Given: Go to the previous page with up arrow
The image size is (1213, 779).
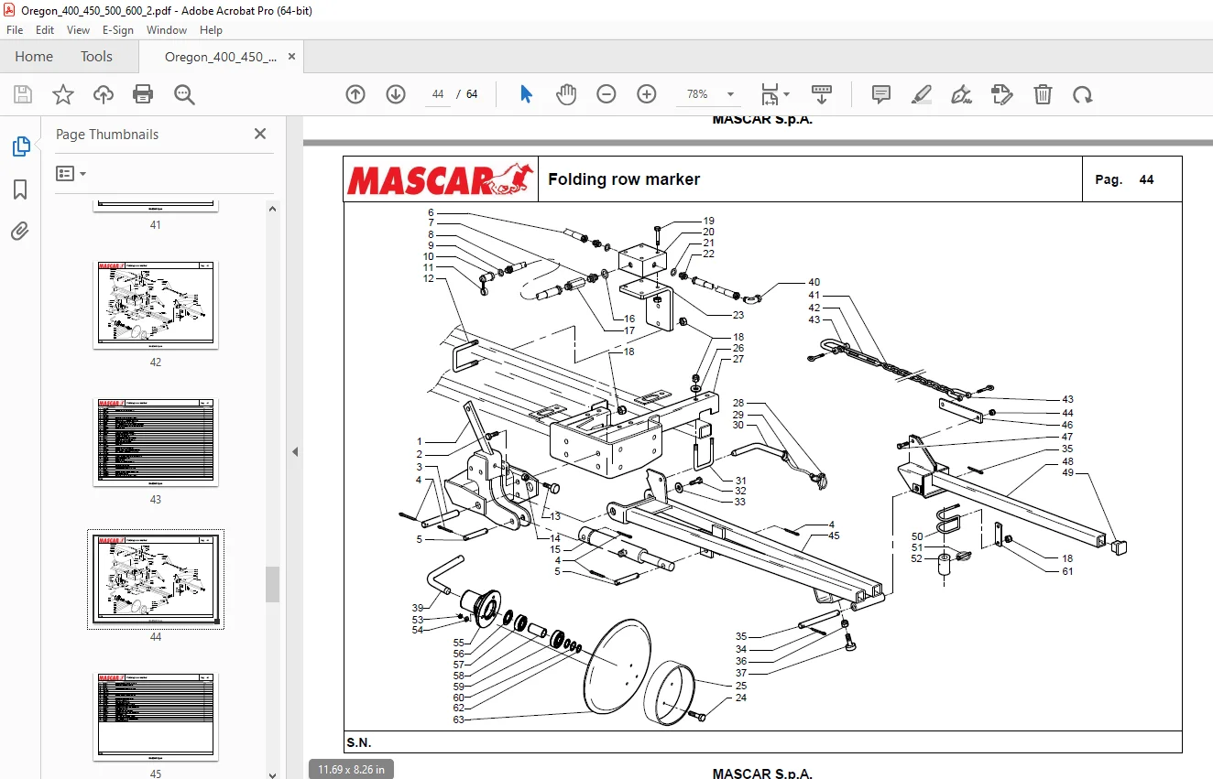Looking at the screenshot, I should pyautogui.click(x=355, y=94).
